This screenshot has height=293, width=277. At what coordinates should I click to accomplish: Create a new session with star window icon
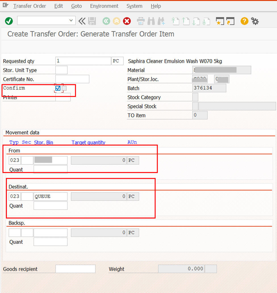[220, 21]
